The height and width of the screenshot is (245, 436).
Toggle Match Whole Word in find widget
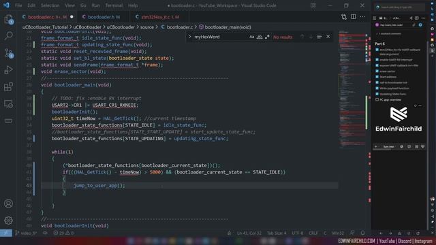coord(260,37)
